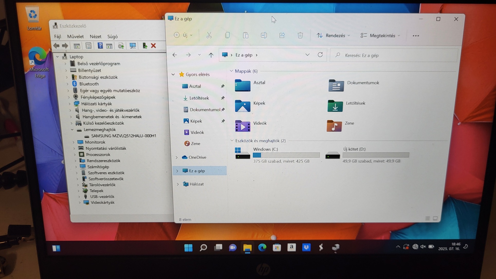The height and width of the screenshot is (279, 496).
Task: Switch to details view in status bar
Action: (x=427, y=218)
